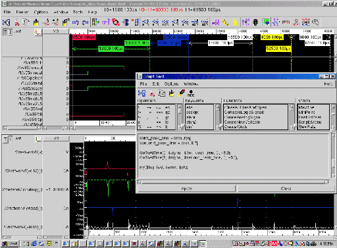Click the scissors cut icon in main toolbar
This screenshot has width=337, height=248.
[x=16, y=22]
